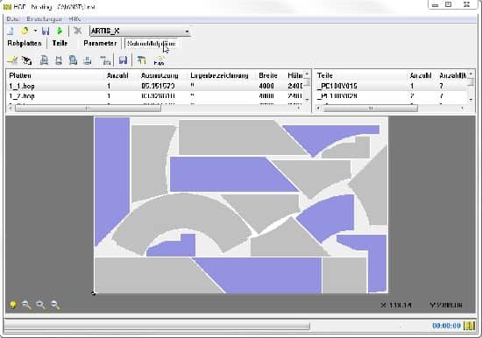Click the yellow open-file icon
This screenshot has width=482, height=338.
coord(25,31)
